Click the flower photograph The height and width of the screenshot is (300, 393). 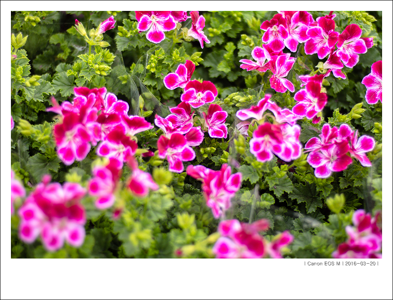tap(196, 134)
